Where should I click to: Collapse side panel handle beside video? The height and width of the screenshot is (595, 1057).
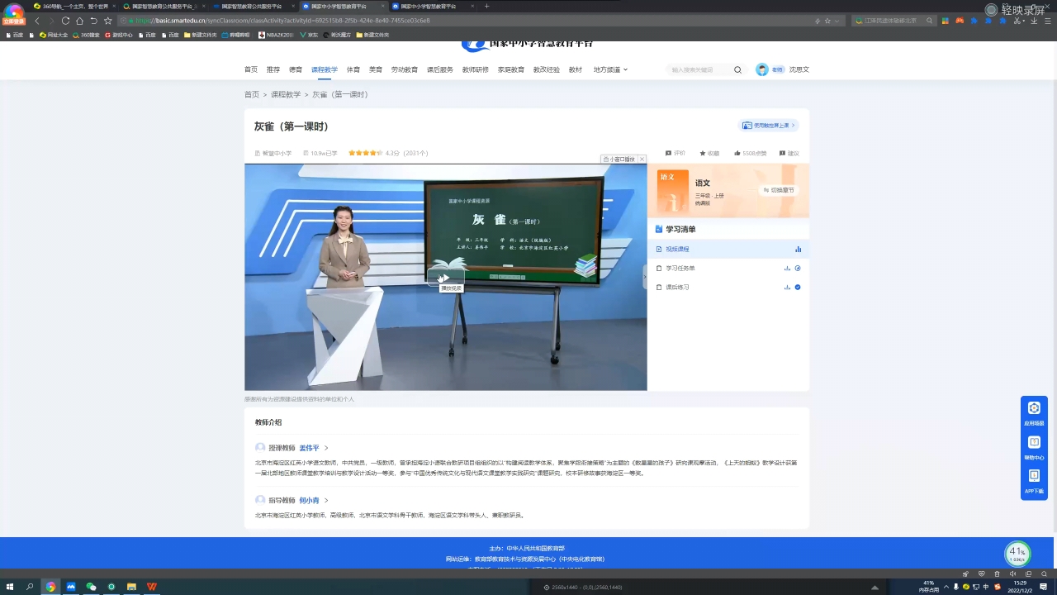point(645,277)
